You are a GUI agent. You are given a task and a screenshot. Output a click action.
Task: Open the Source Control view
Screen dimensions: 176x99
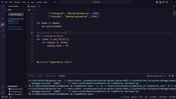(x=3, y=18)
